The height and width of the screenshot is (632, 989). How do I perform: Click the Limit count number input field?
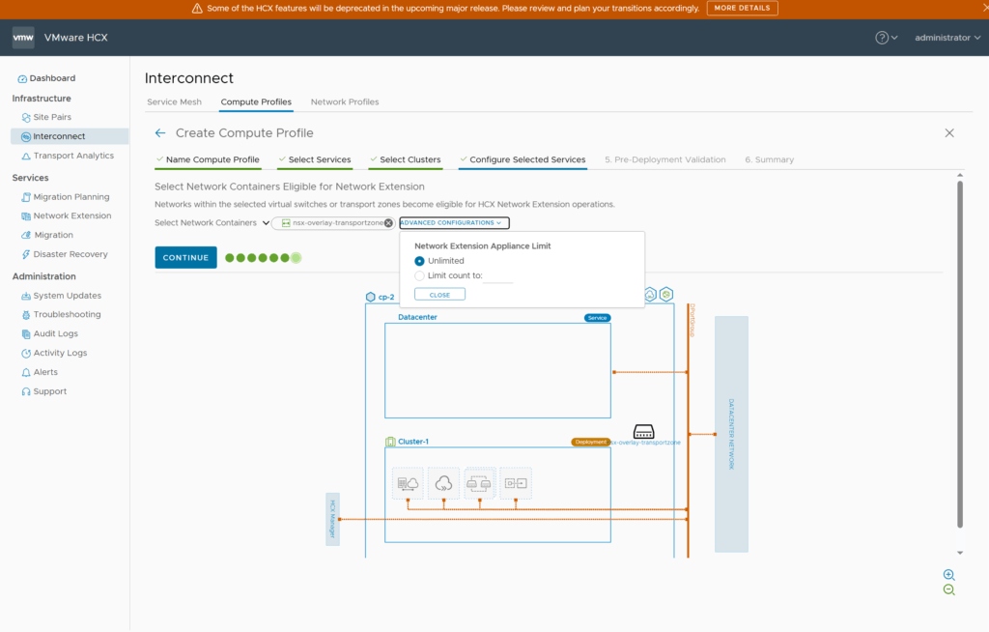[498, 276]
